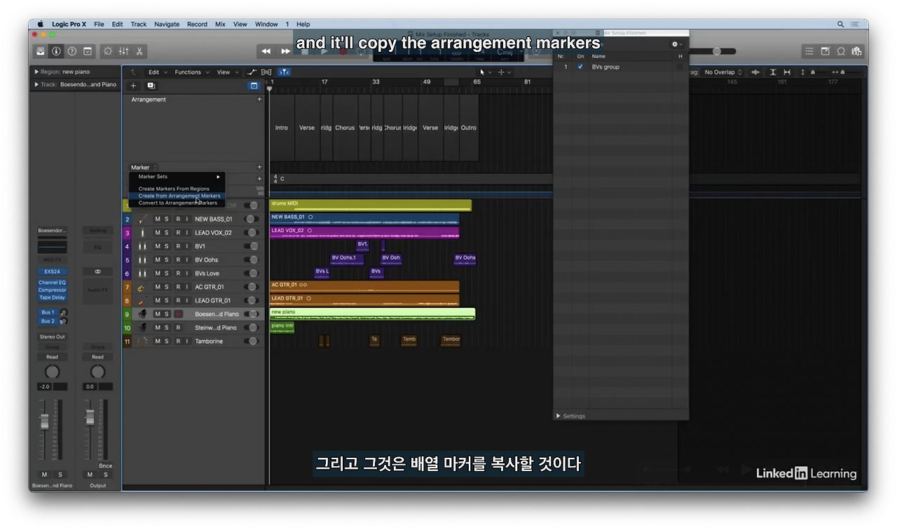Open the Track menu in menu bar
This screenshot has width=897, height=530.
pyautogui.click(x=139, y=24)
